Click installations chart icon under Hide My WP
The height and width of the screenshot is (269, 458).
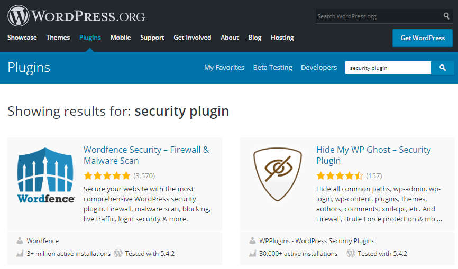252,254
